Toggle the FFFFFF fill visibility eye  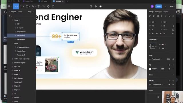(x=169, y=69)
